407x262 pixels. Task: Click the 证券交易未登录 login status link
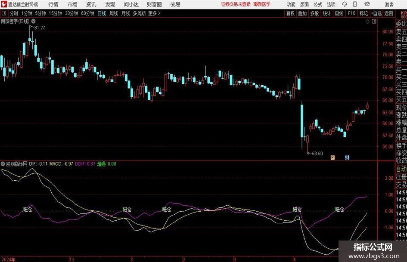236,4
